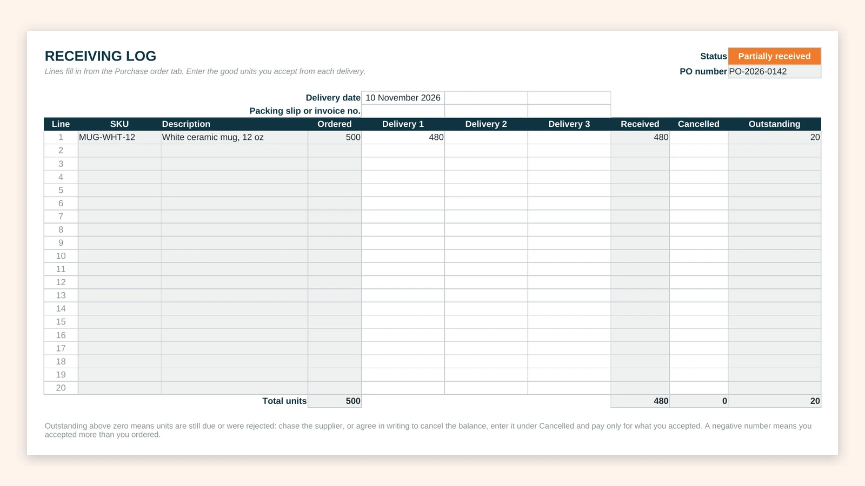The height and width of the screenshot is (486, 865).
Task: Select the total Received 480 cell
Action: point(640,401)
